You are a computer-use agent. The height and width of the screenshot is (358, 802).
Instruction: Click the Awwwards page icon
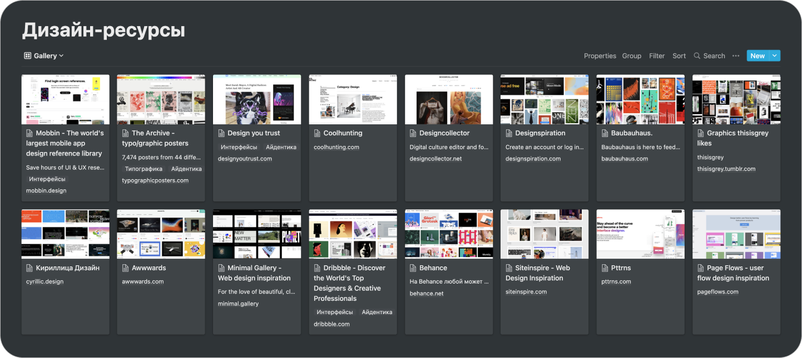126,268
